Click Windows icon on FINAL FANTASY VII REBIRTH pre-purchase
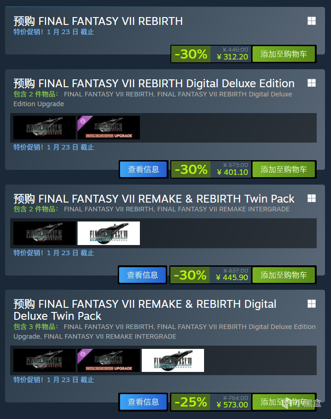Image resolution: width=331 pixels, height=419 pixels. coord(312,21)
